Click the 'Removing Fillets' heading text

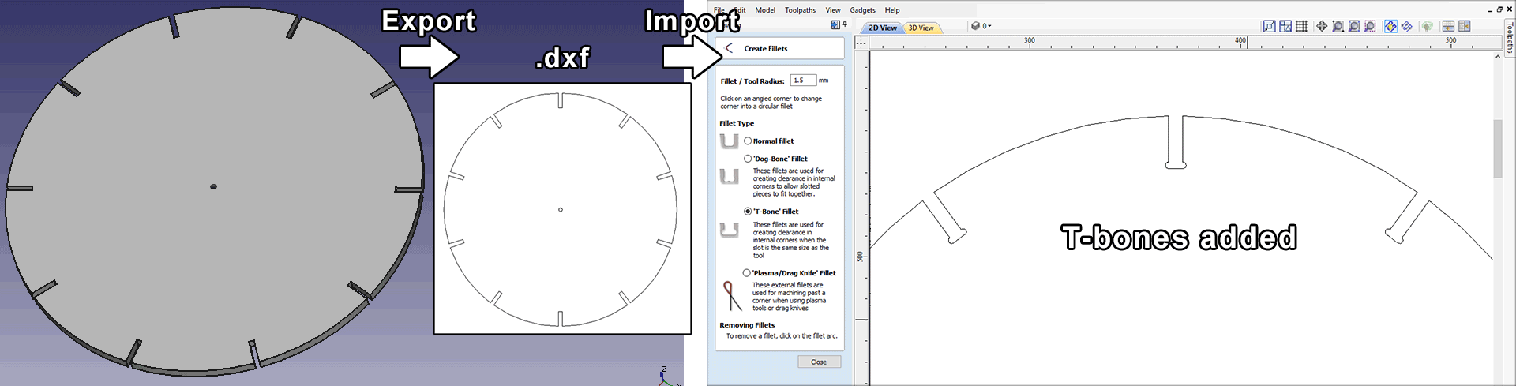tap(747, 325)
